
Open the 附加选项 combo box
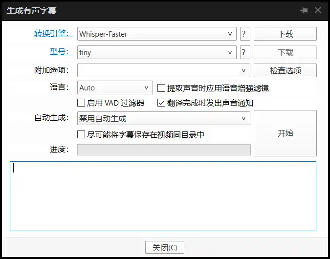tap(243, 70)
